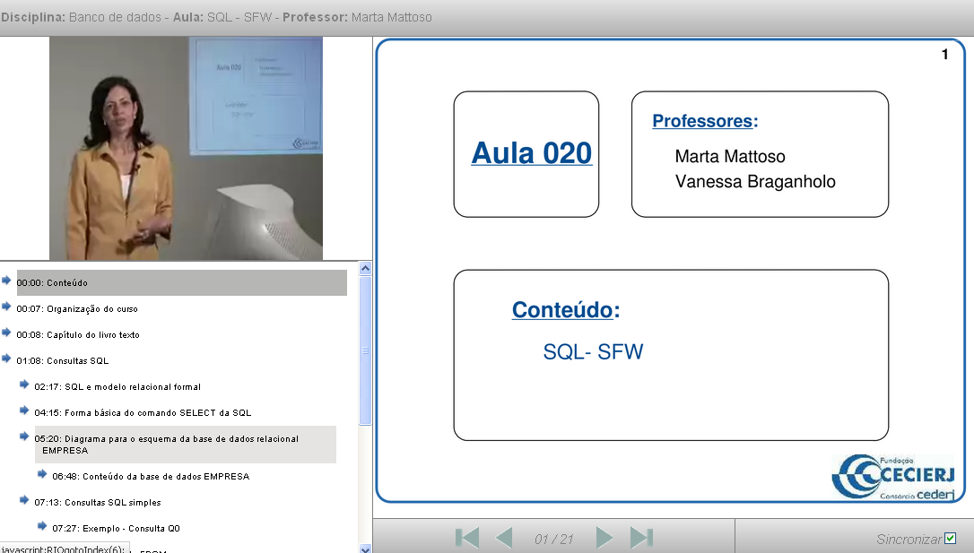Click slide number '1' in slide corner

click(944, 55)
